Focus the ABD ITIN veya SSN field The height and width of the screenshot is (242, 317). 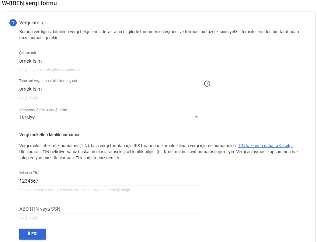pyautogui.click(x=110, y=209)
